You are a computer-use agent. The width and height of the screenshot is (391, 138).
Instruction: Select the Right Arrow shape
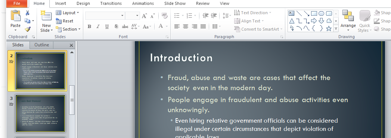point(314,21)
